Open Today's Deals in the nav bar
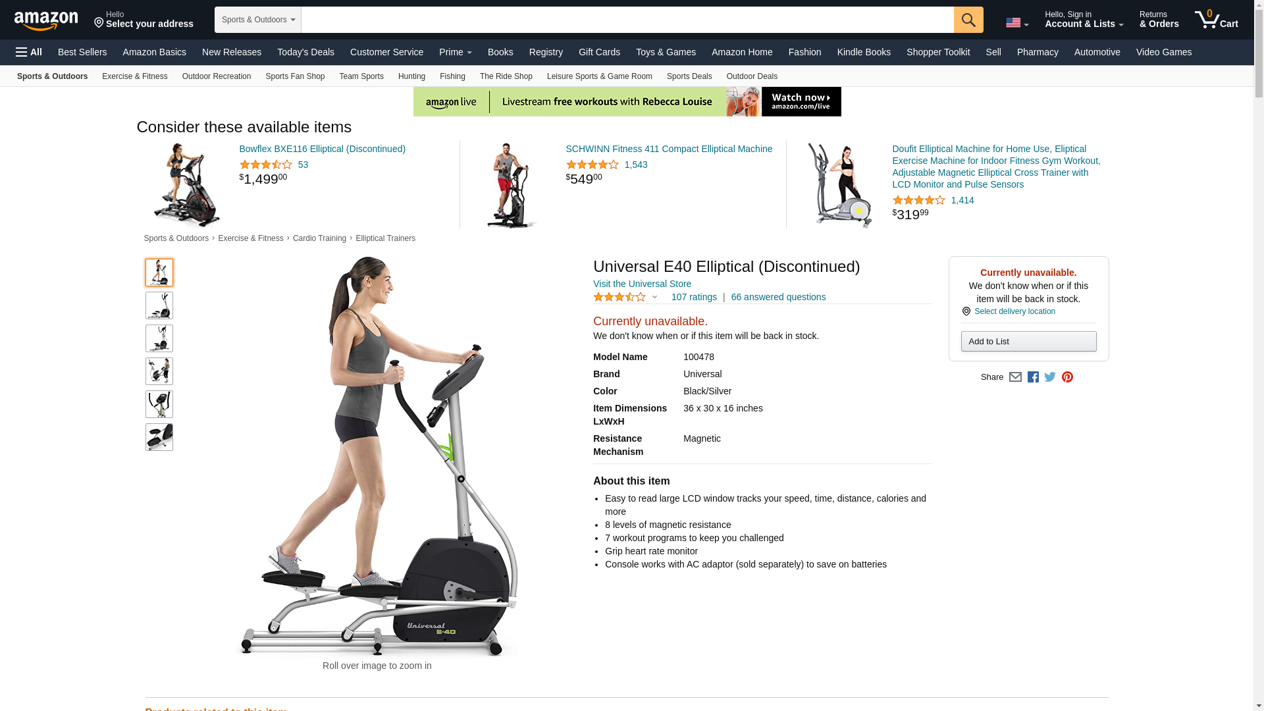Viewport: 1264px width, 711px height. [305, 52]
